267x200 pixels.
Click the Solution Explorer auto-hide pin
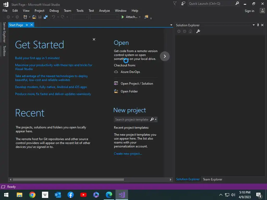coord(258,25)
